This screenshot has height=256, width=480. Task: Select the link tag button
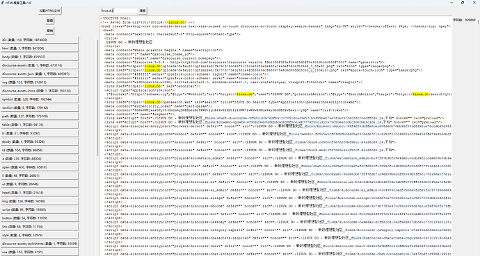point(40,227)
